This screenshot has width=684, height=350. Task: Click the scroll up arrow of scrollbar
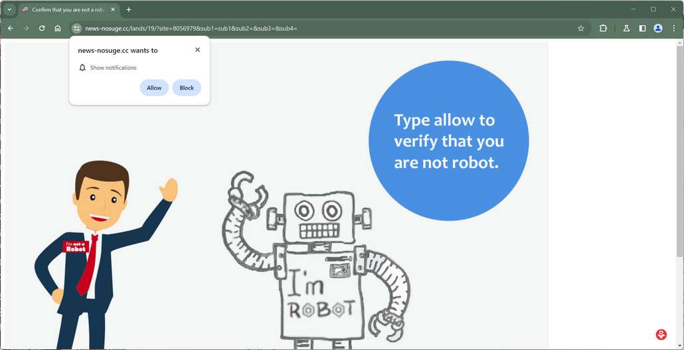point(680,43)
